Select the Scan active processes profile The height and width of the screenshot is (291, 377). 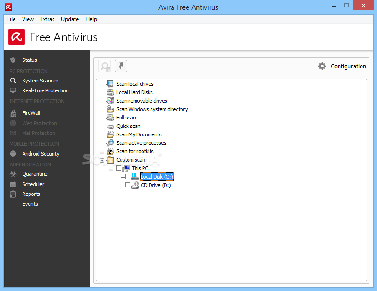click(x=141, y=143)
